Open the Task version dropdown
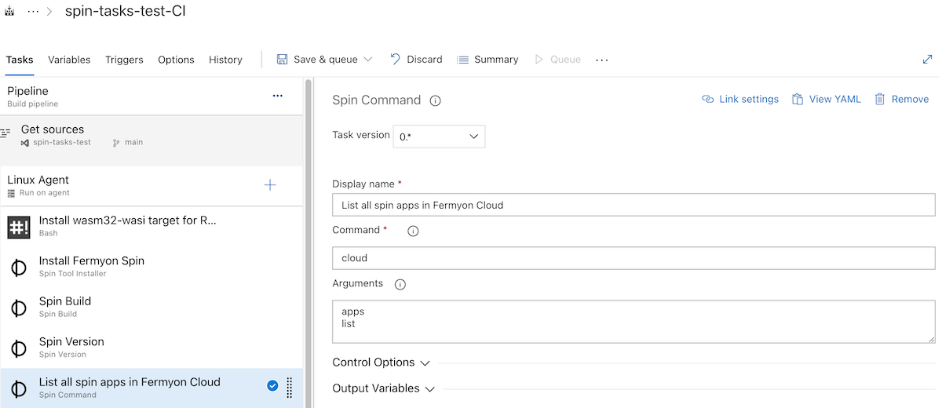The width and height of the screenshot is (942, 408). (439, 137)
